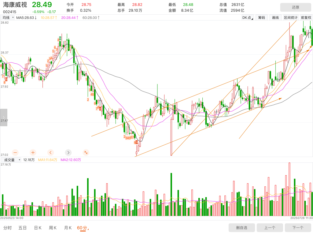Screen dimensions: 313x235
Task: Click the stock name 海康威视
Action: pos(15,5)
